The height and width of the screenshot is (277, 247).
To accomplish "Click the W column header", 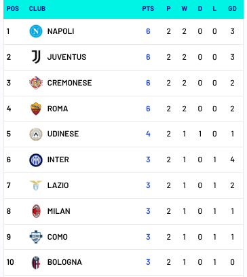I will click(184, 9).
